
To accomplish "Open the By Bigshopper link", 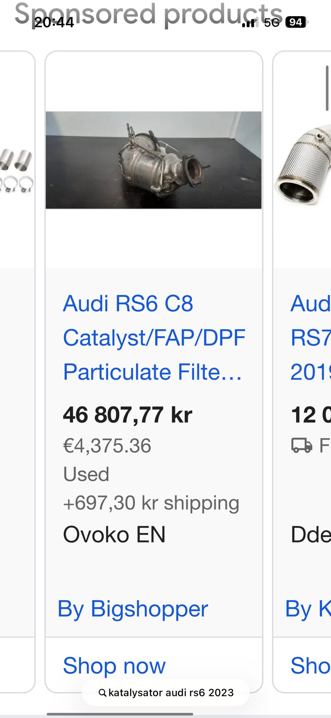I will (x=133, y=608).
